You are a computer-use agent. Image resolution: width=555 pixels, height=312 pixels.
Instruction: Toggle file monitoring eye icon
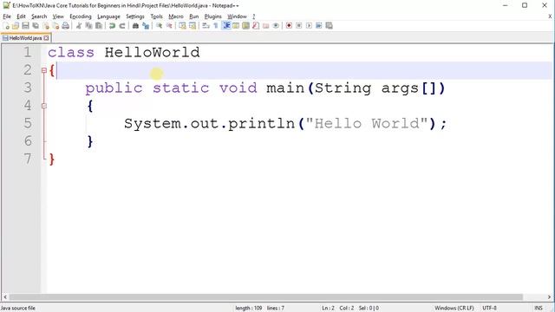click(x=276, y=26)
